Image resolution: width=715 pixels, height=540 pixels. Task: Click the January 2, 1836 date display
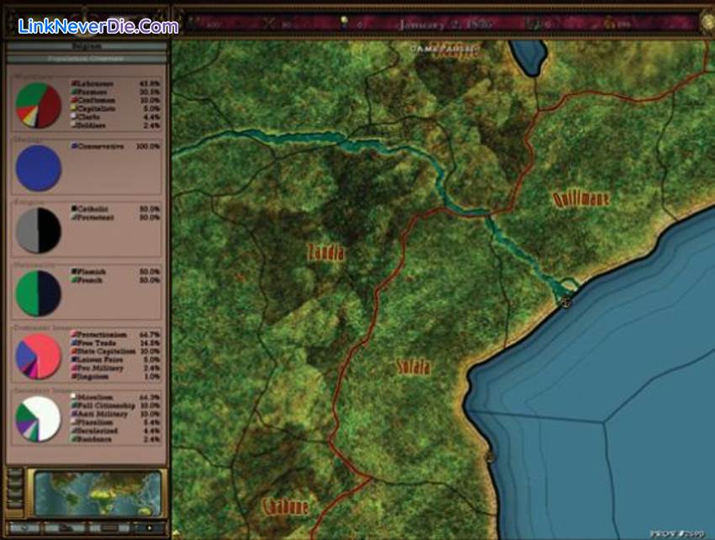click(x=433, y=24)
